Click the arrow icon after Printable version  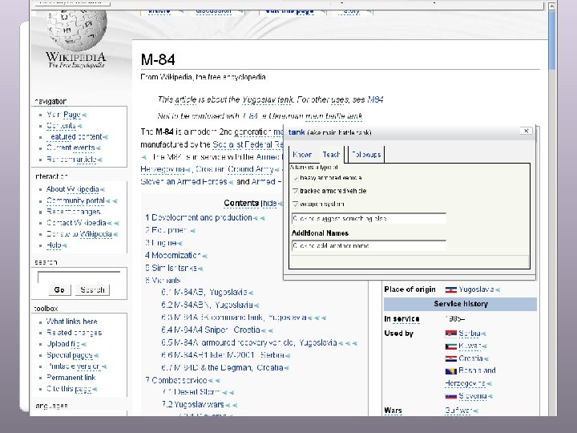pos(104,366)
